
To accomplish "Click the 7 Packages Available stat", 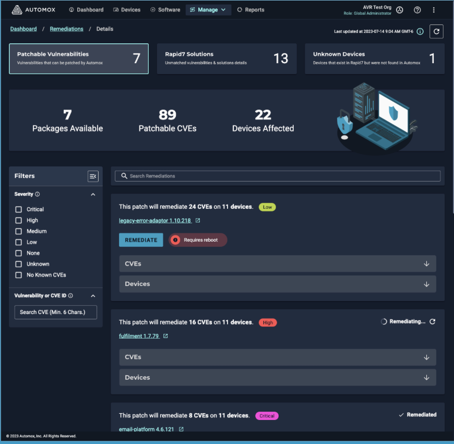I will pos(67,121).
